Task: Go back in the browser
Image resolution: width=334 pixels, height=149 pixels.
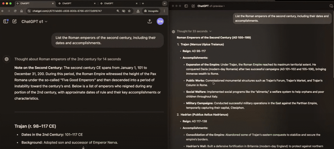Action: pyautogui.click(x=2, y=11)
